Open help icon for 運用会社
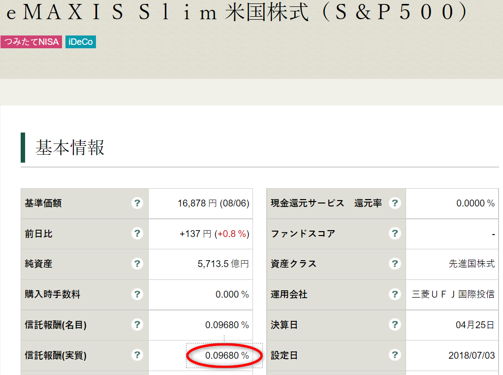 tap(395, 294)
